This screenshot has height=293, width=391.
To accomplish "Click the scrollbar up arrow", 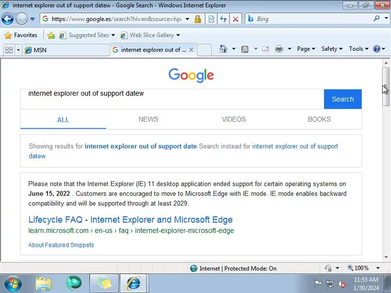I will [x=386, y=63].
